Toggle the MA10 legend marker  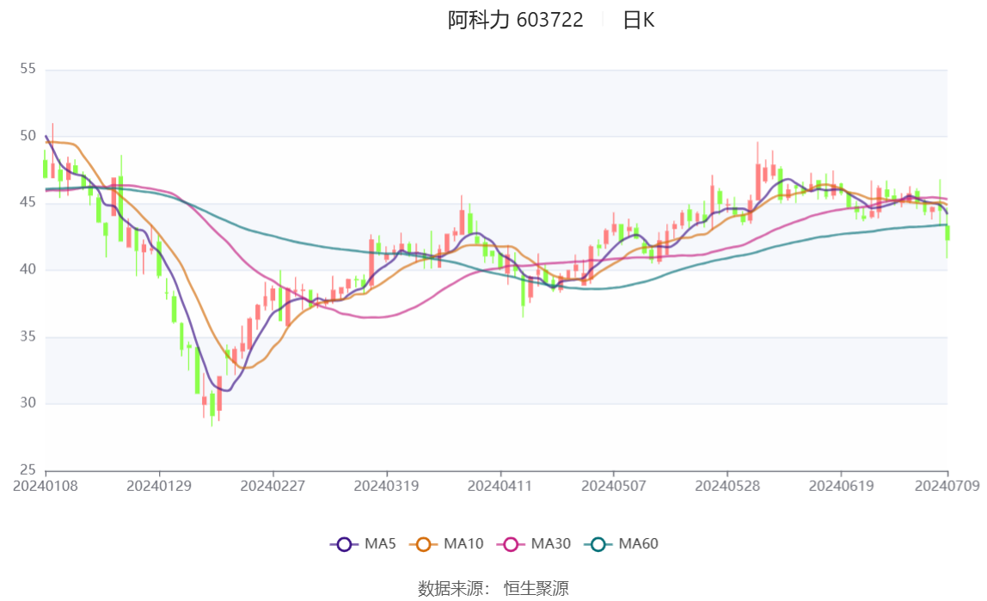423,544
